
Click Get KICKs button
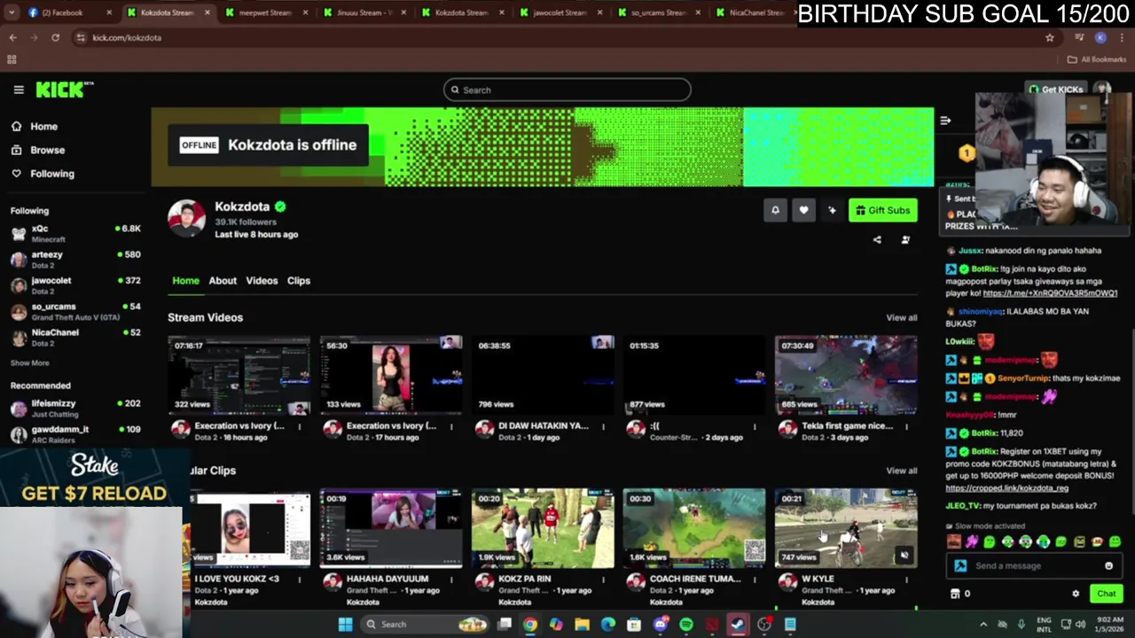(x=1056, y=89)
